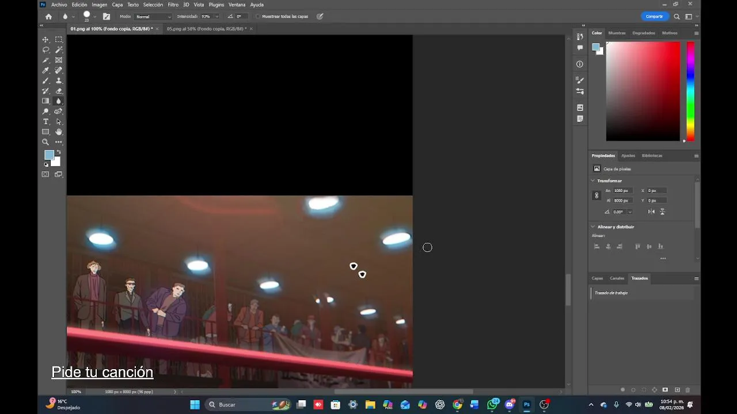The width and height of the screenshot is (737, 414).
Task: Select the Eraser tool
Action: coord(59,91)
